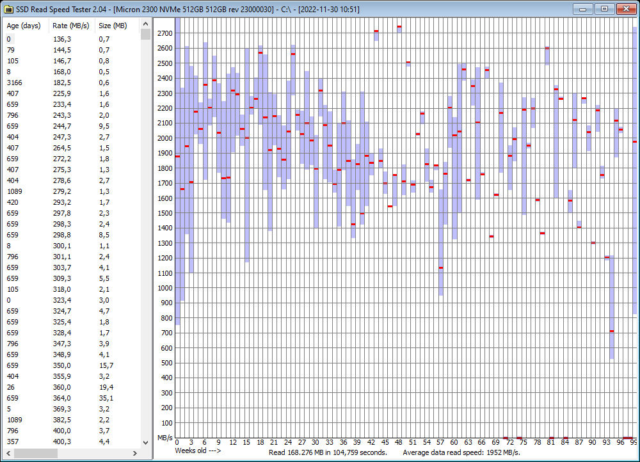
Task: Click the vertical scrollbar thumb of the list
Action: click(x=145, y=35)
